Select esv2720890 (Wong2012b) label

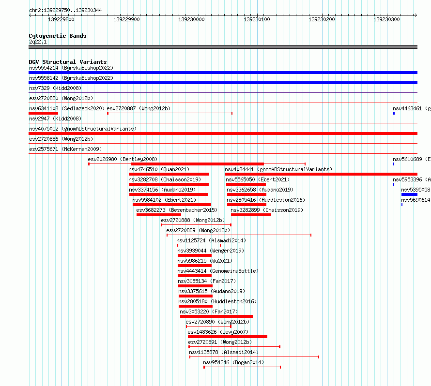(217, 322)
